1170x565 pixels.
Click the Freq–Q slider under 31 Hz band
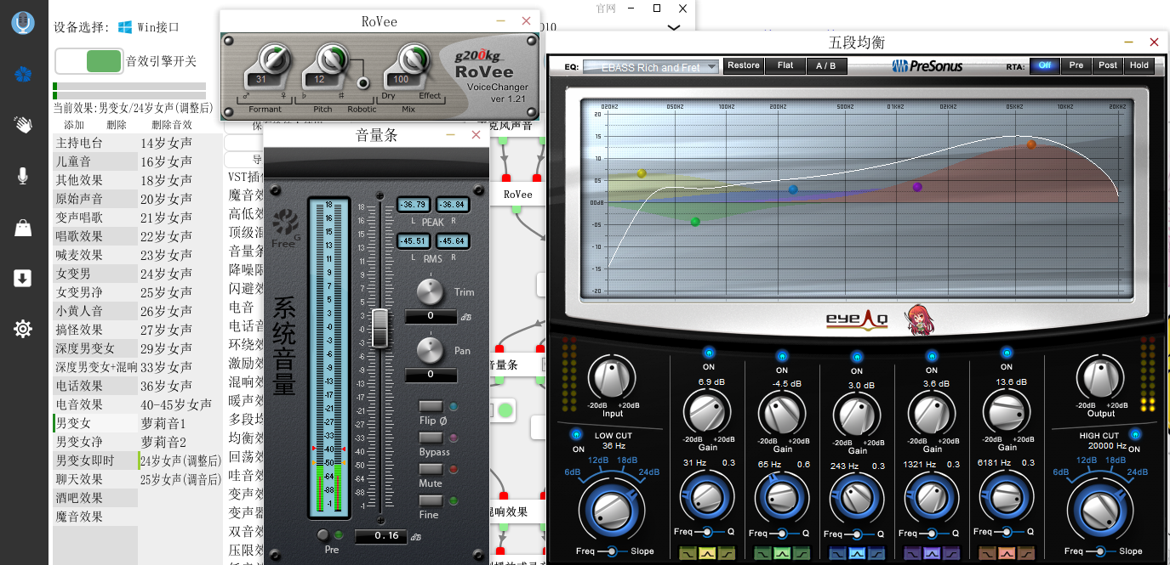[706, 533]
